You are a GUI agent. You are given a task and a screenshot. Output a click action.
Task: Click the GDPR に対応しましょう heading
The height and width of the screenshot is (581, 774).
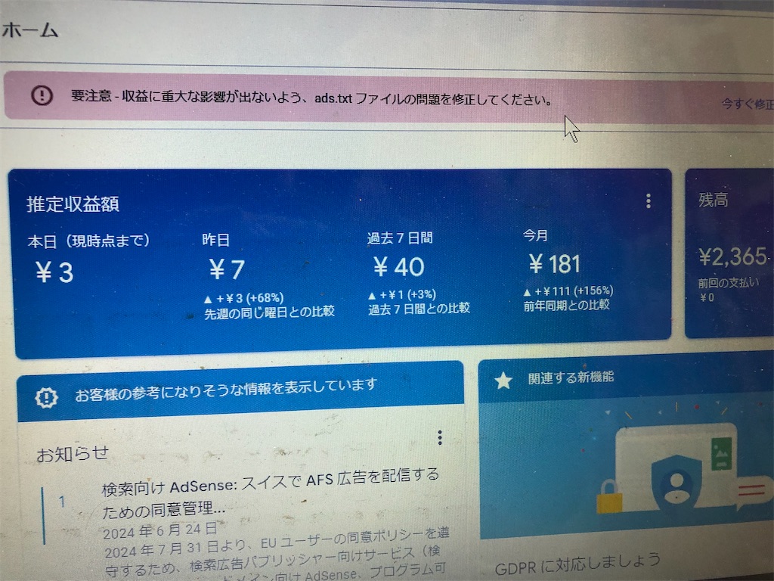coord(577,563)
